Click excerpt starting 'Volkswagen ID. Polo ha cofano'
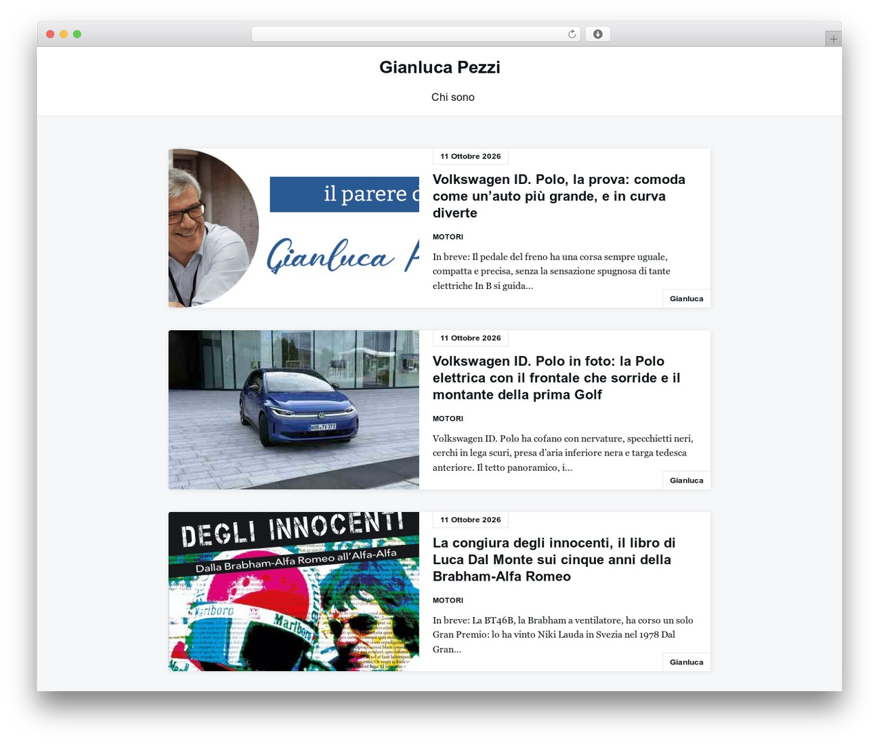Viewport: 879px width, 744px height. pos(563,453)
